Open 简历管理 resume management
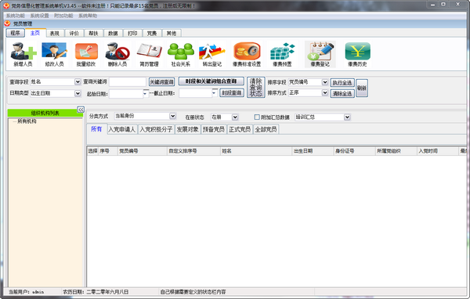This screenshot has height=299, width=470. point(149,54)
